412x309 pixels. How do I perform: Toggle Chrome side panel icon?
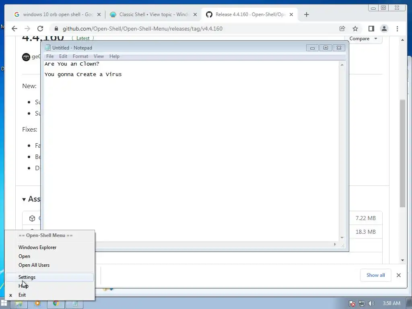[x=371, y=29]
